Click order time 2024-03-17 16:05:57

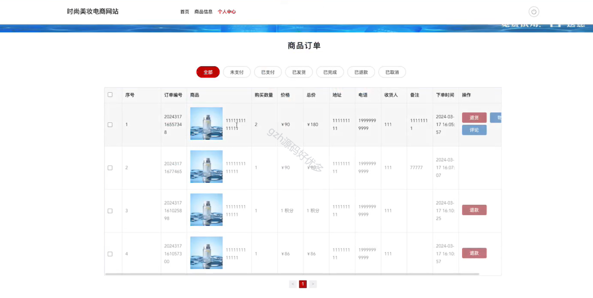pos(445,125)
